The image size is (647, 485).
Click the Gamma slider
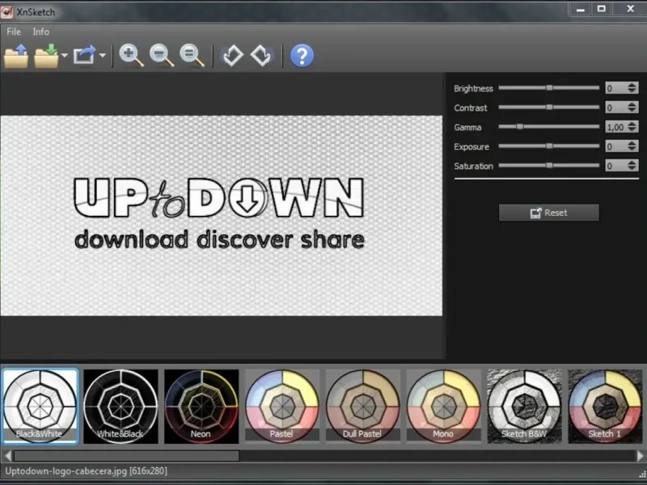tap(549, 127)
